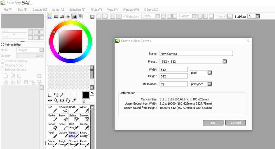Screen dimensions: 275x149
Task: Open the Layer menu
Action: point(58,10)
